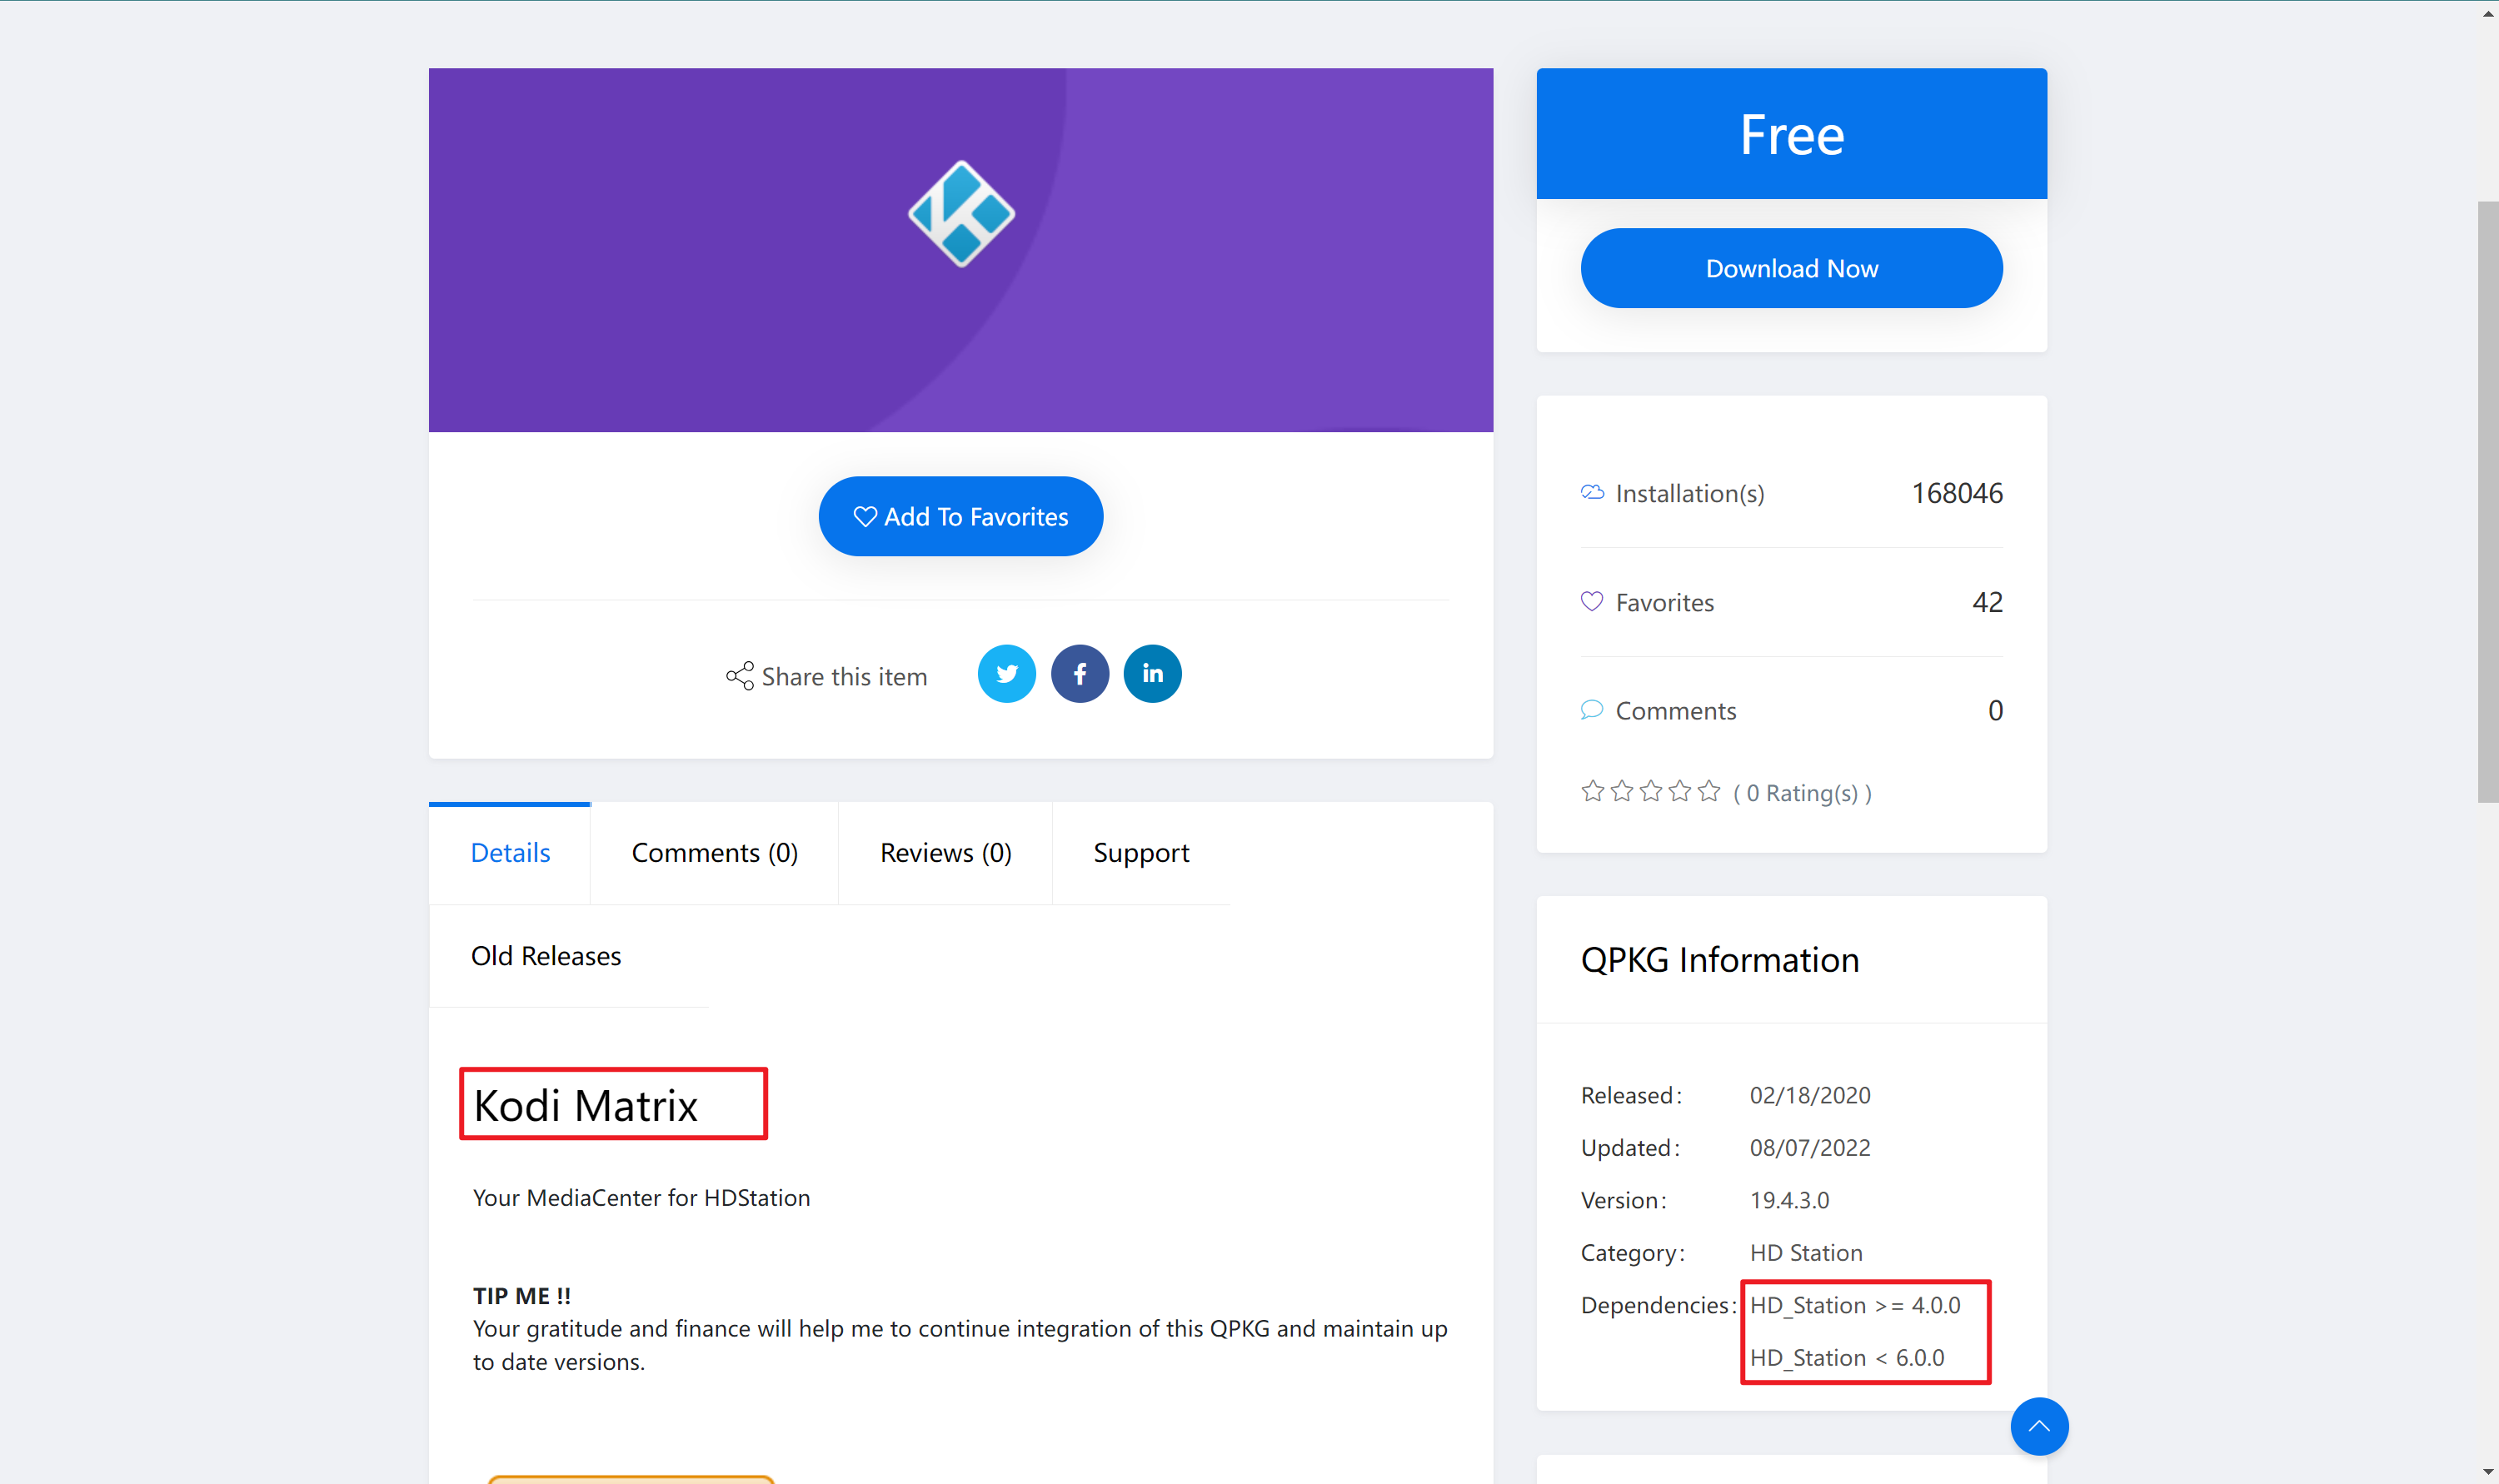Click the Kodi logo in banner
Image resolution: width=2499 pixels, height=1484 pixels.
pyautogui.click(x=961, y=214)
